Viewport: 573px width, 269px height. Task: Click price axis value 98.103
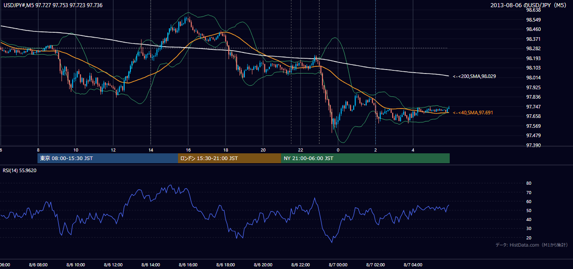(x=533, y=68)
